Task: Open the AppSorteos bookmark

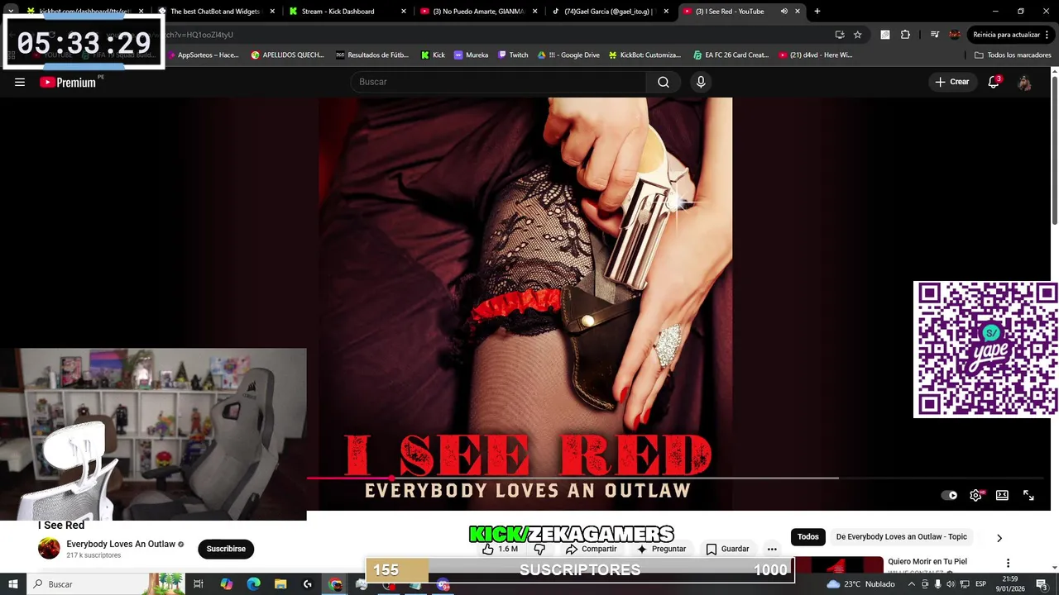Action: [203, 55]
